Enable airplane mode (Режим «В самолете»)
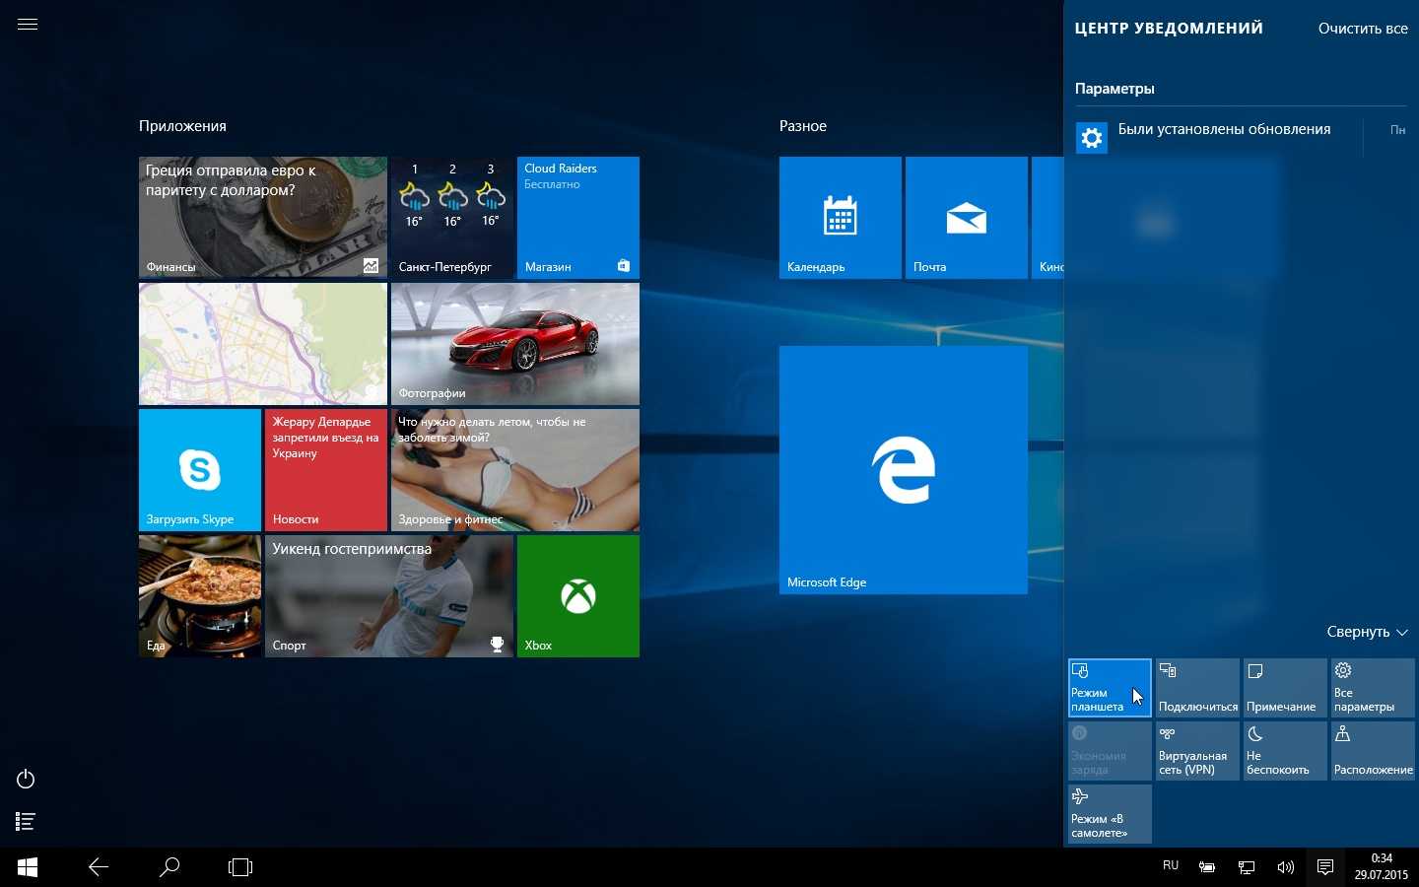 coord(1110,813)
